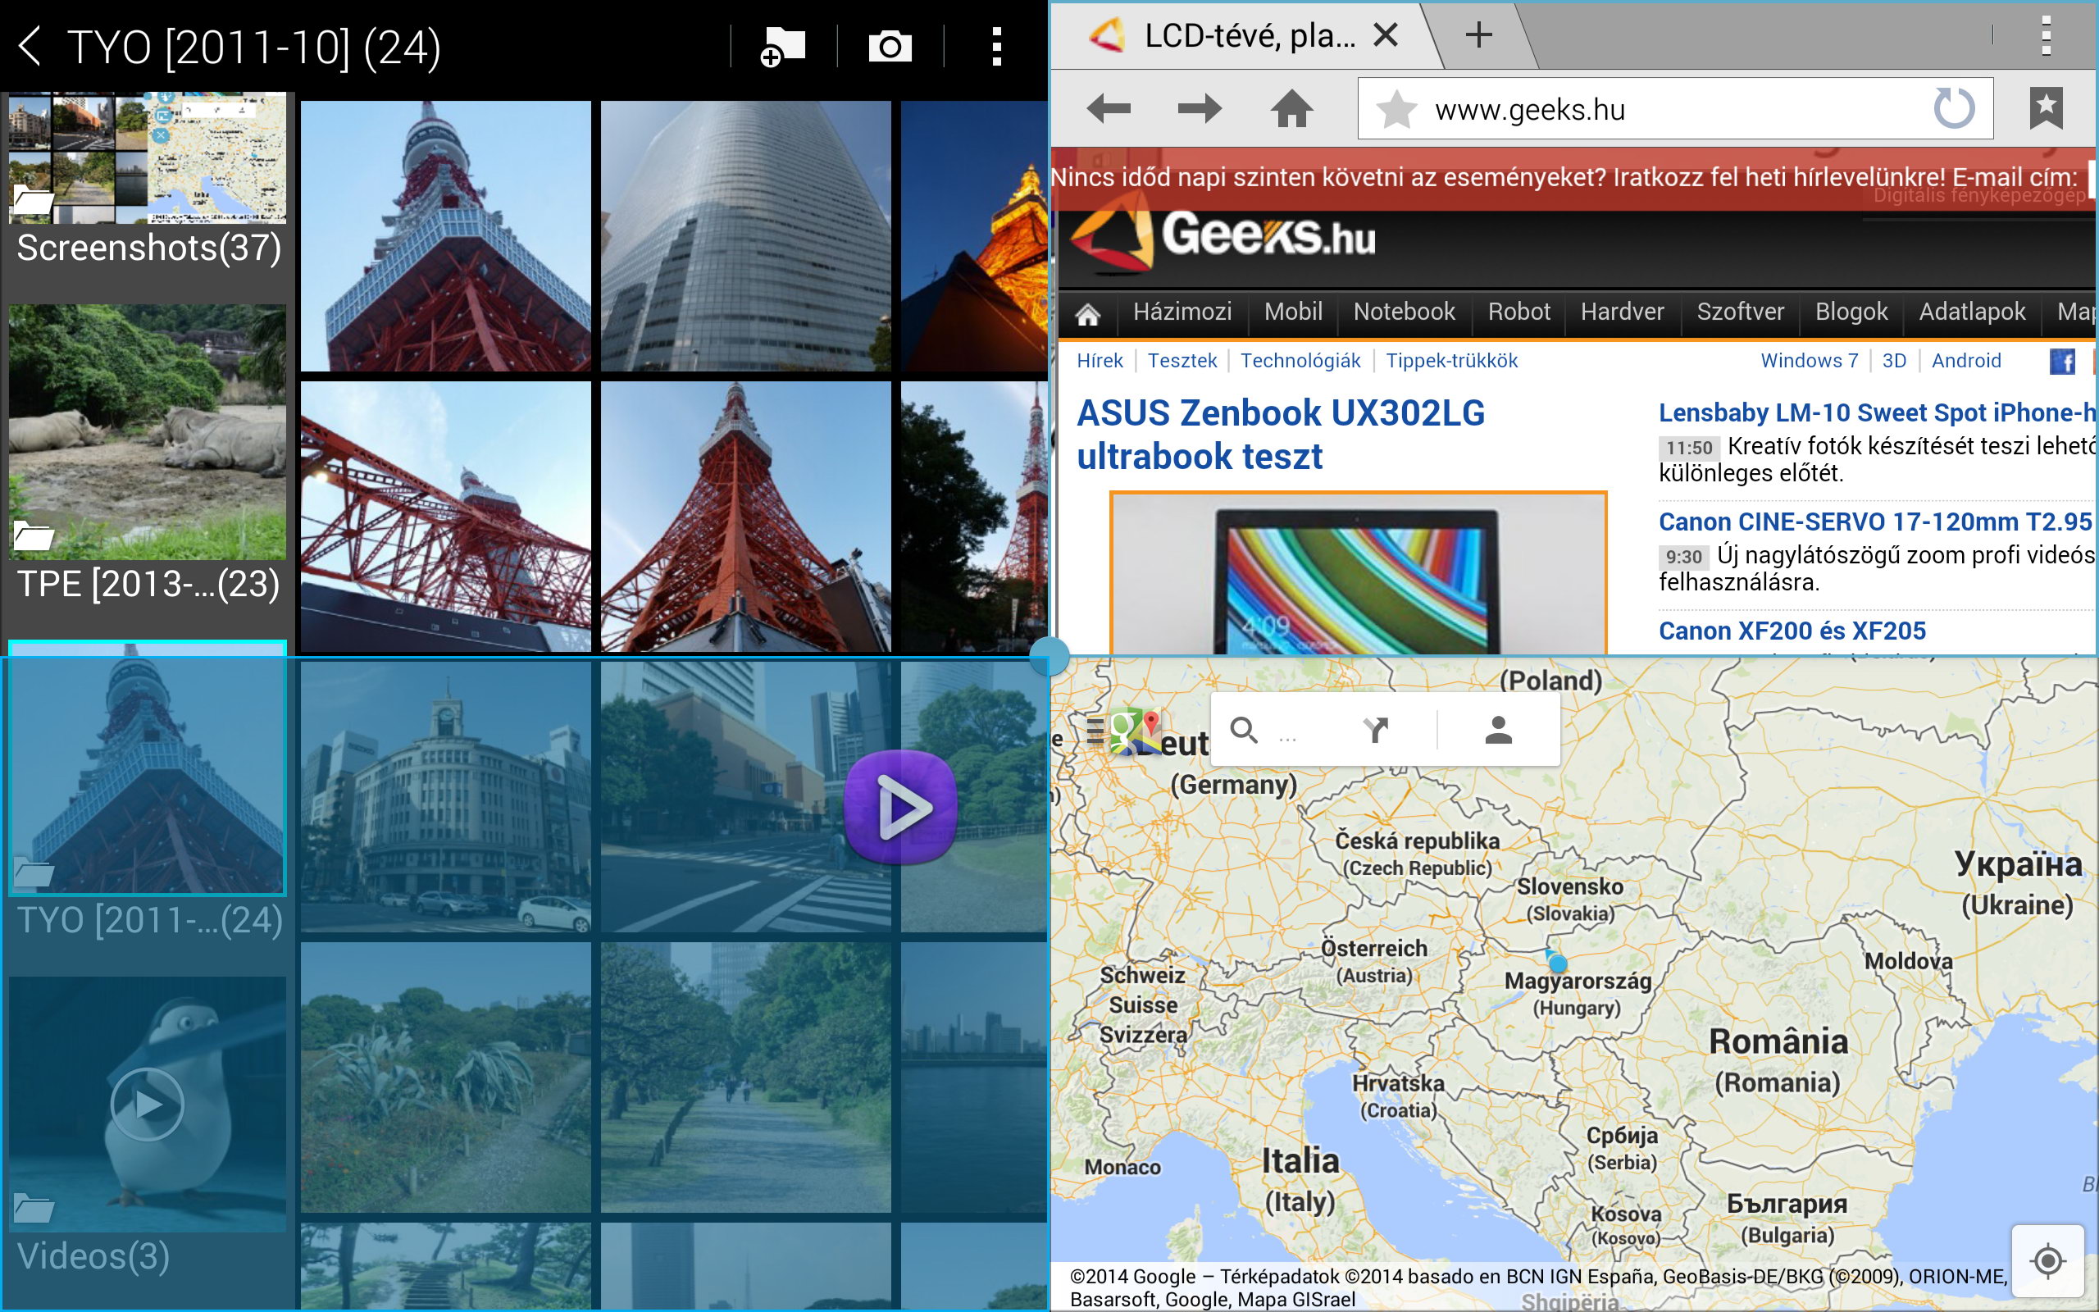Screen dimensions: 2099x1312
Task: Center map on my location
Action: point(2048,1261)
